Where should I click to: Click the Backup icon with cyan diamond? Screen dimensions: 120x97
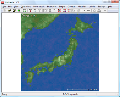tap(35, 10)
